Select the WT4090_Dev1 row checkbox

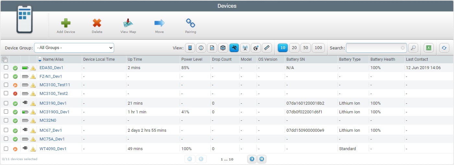pyautogui.click(x=6, y=149)
